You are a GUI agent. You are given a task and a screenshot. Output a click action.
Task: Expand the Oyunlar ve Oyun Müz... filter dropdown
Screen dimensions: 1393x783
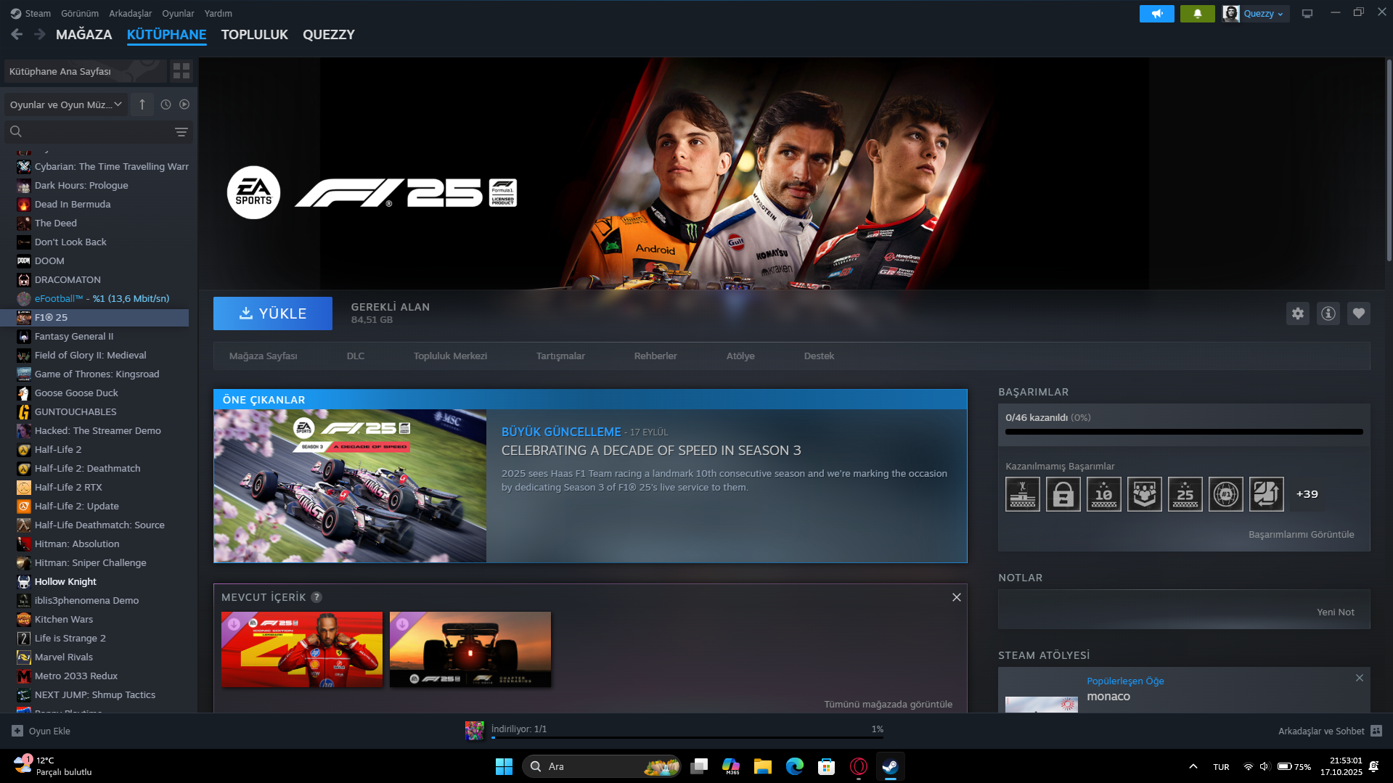[66, 104]
